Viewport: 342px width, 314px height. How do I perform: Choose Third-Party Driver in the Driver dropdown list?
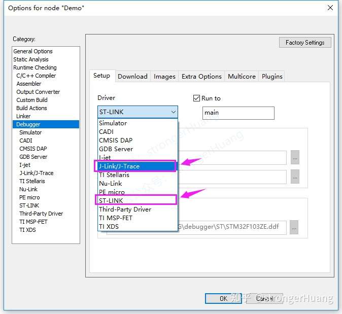pyautogui.click(x=138, y=210)
